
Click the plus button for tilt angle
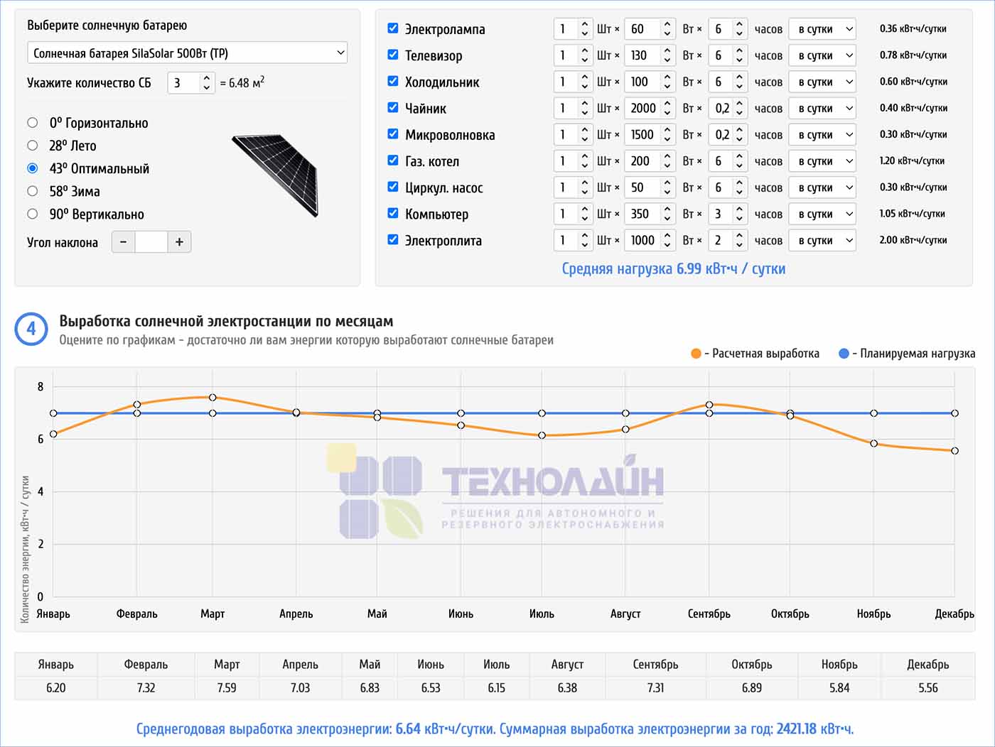click(x=179, y=242)
